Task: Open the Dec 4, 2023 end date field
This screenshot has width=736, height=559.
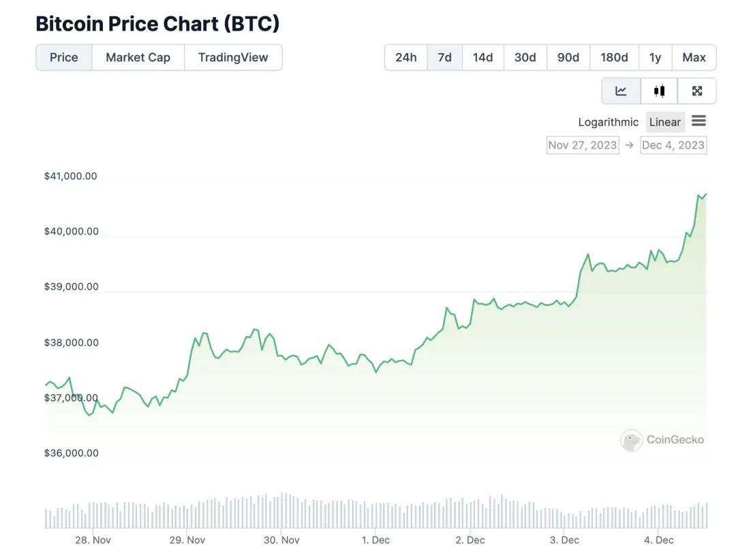Action: point(673,145)
